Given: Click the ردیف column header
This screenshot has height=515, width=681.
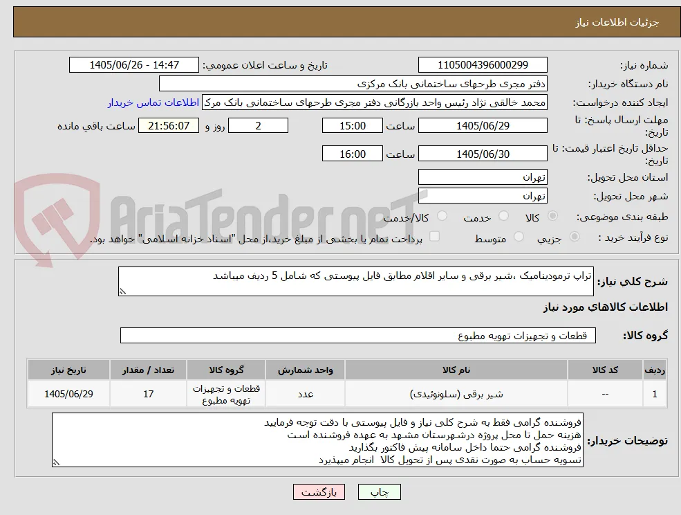Looking at the screenshot, I should tap(655, 370).
